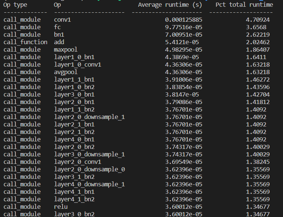The image size is (283, 217).
Task: Select the layer4_0_downsample_1 op name
Action: click(89, 184)
